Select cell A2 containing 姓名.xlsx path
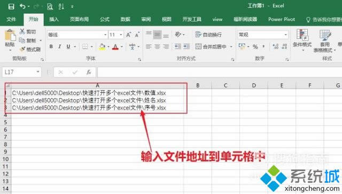Image resolution: width=342 pixels, height=194 pixels. click(97, 100)
